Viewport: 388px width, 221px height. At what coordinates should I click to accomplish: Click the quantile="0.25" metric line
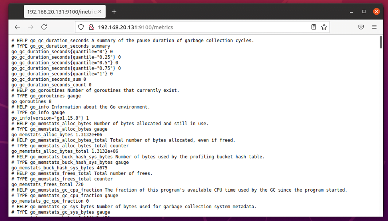pos(66,57)
